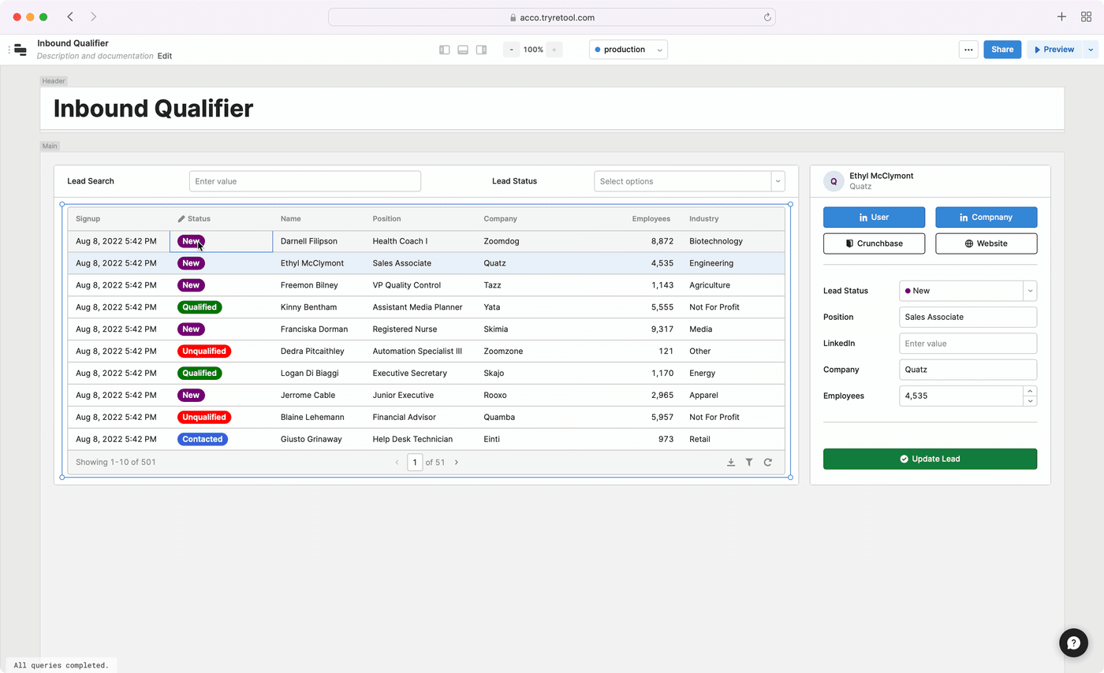Reload the page in the browser
1104x673 pixels.
[766, 17]
